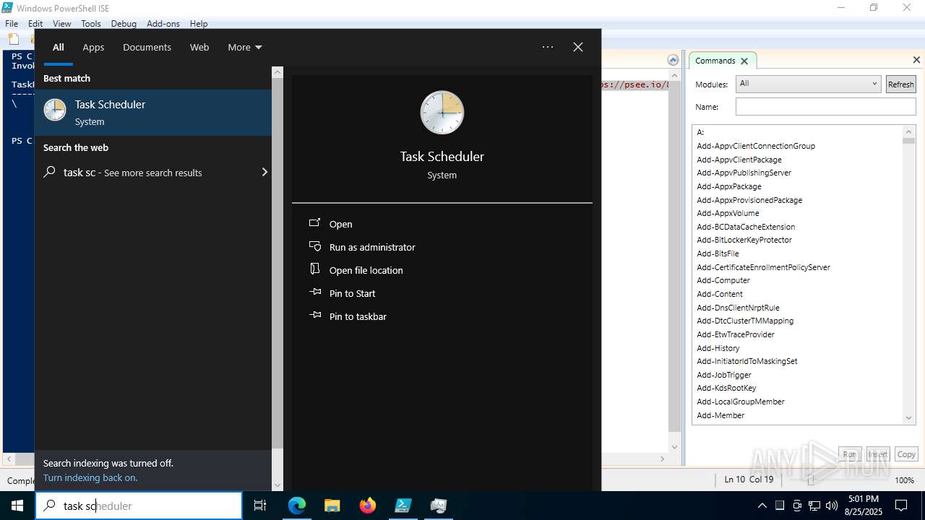Open Task View from taskbar
925x520 pixels.
[260, 506]
